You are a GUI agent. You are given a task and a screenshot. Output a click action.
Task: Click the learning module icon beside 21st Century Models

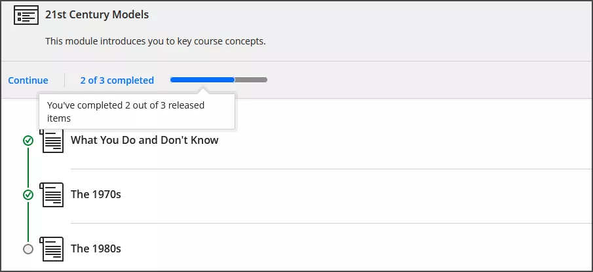coord(26,15)
